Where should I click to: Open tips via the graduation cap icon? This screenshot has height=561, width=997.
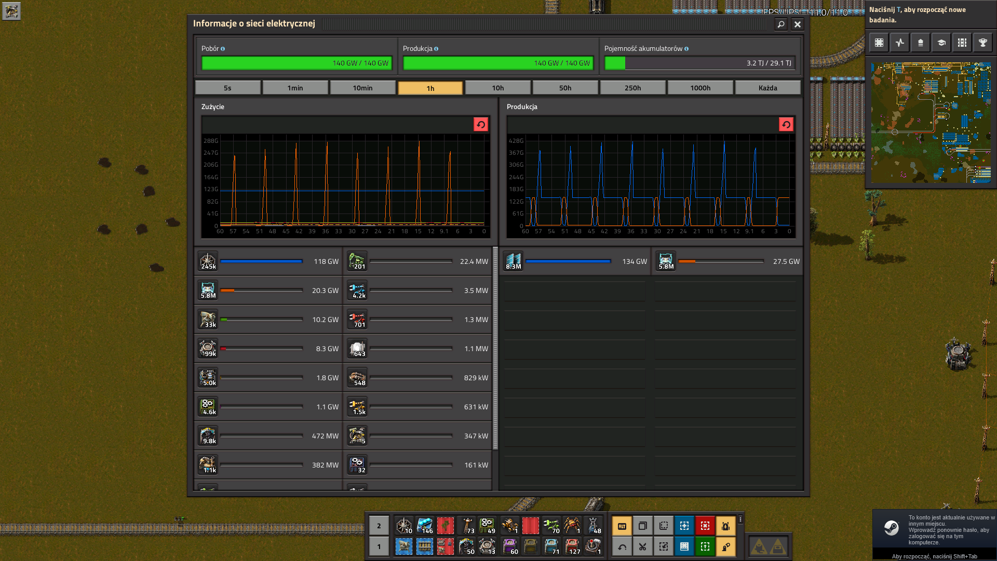pyautogui.click(x=941, y=43)
